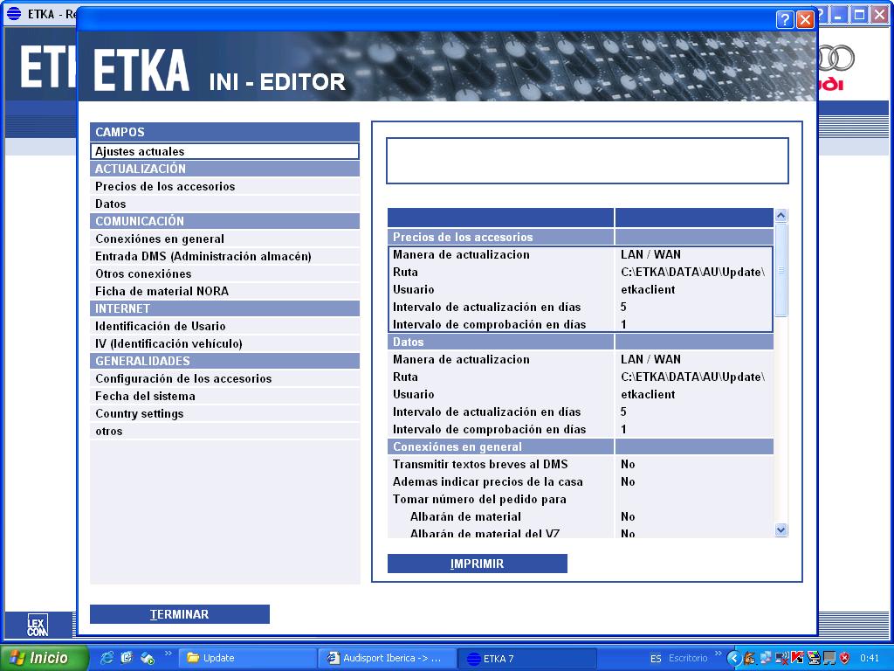Screen dimensions: 894x671
Task: Click Intervalo de actualización under table's Precios section
Action: [581, 307]
